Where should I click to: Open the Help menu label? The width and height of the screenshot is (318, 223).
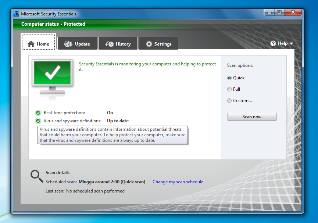[283, 43]
